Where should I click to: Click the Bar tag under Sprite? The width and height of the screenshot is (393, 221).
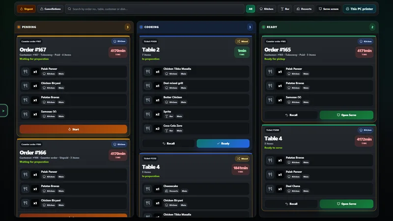[169, 116]
